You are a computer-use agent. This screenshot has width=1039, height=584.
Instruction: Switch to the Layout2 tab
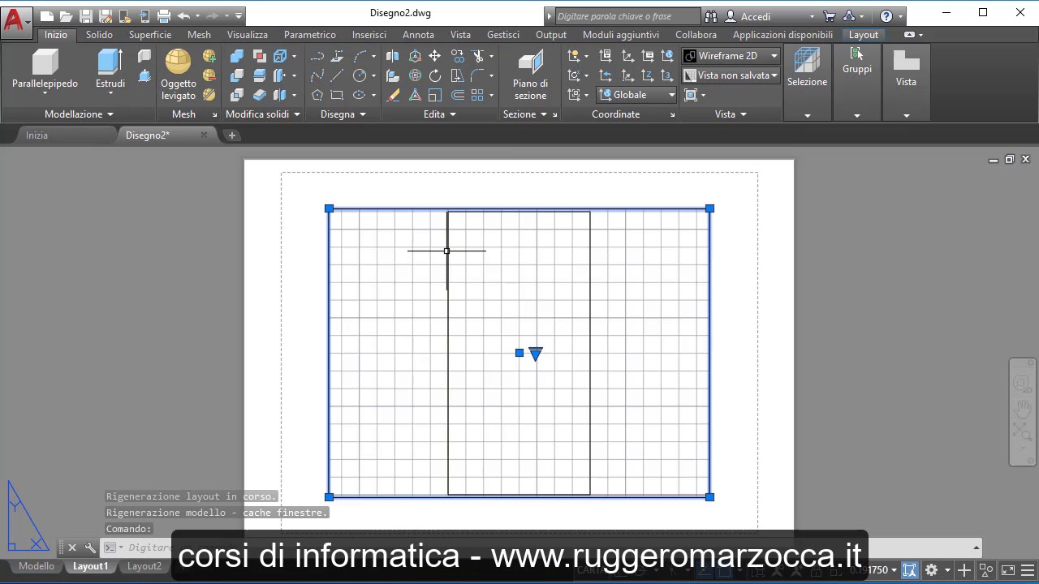(x=144, y=566)
